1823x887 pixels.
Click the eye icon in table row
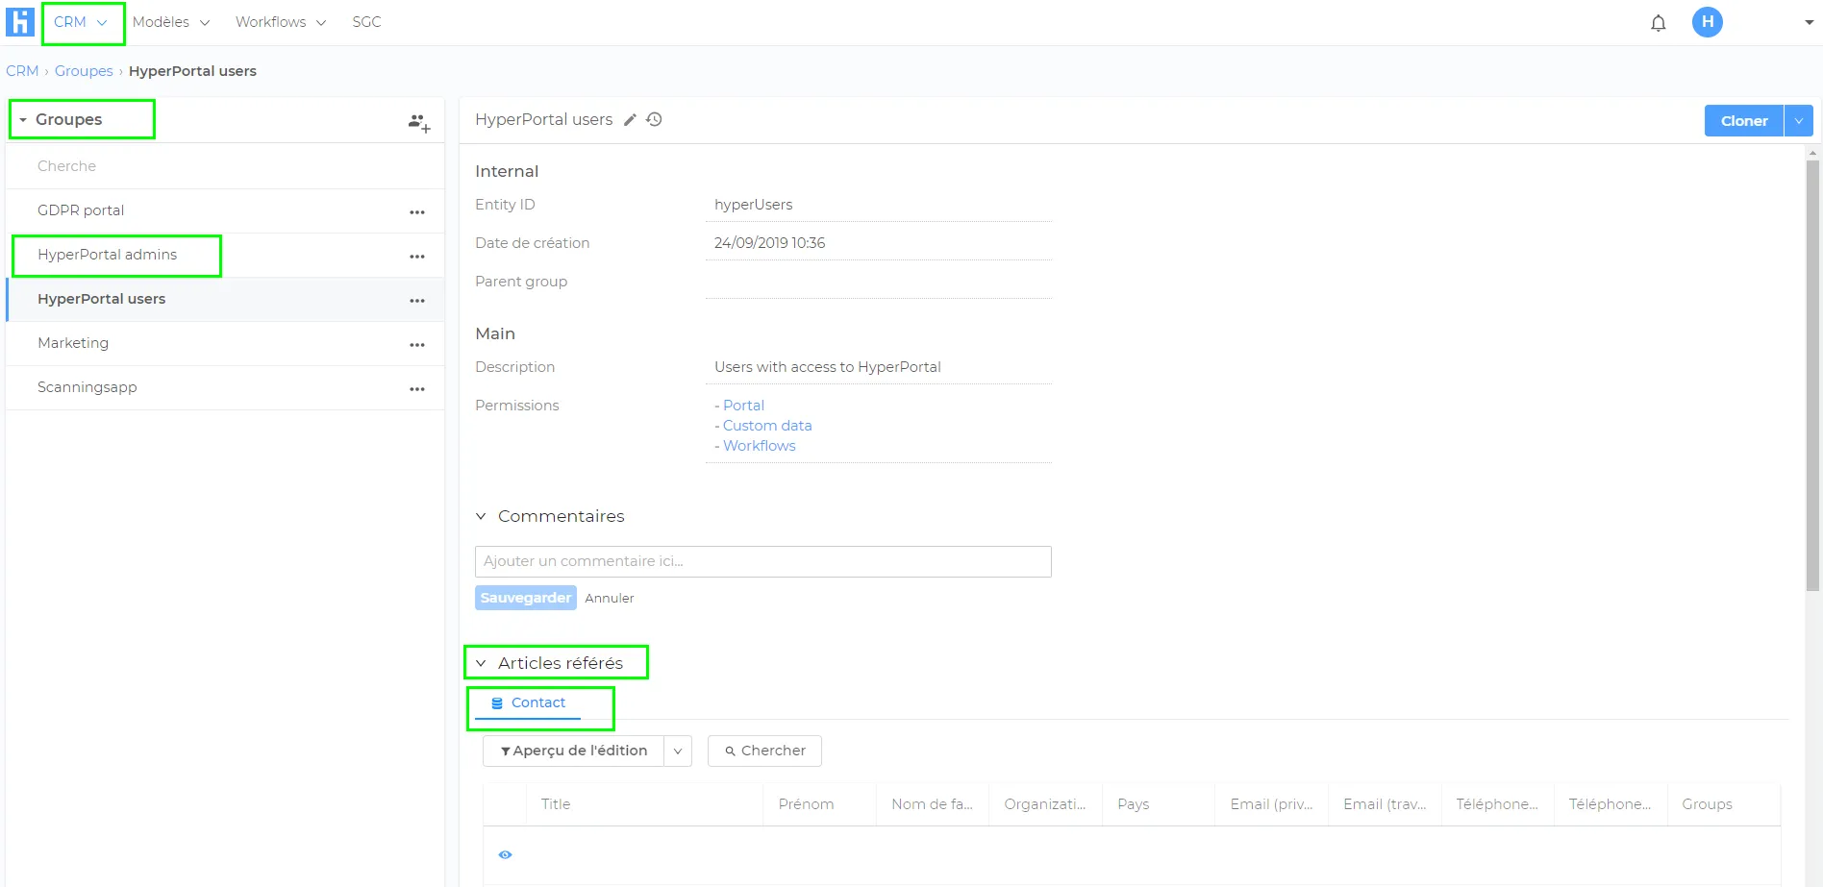(505, 854)
